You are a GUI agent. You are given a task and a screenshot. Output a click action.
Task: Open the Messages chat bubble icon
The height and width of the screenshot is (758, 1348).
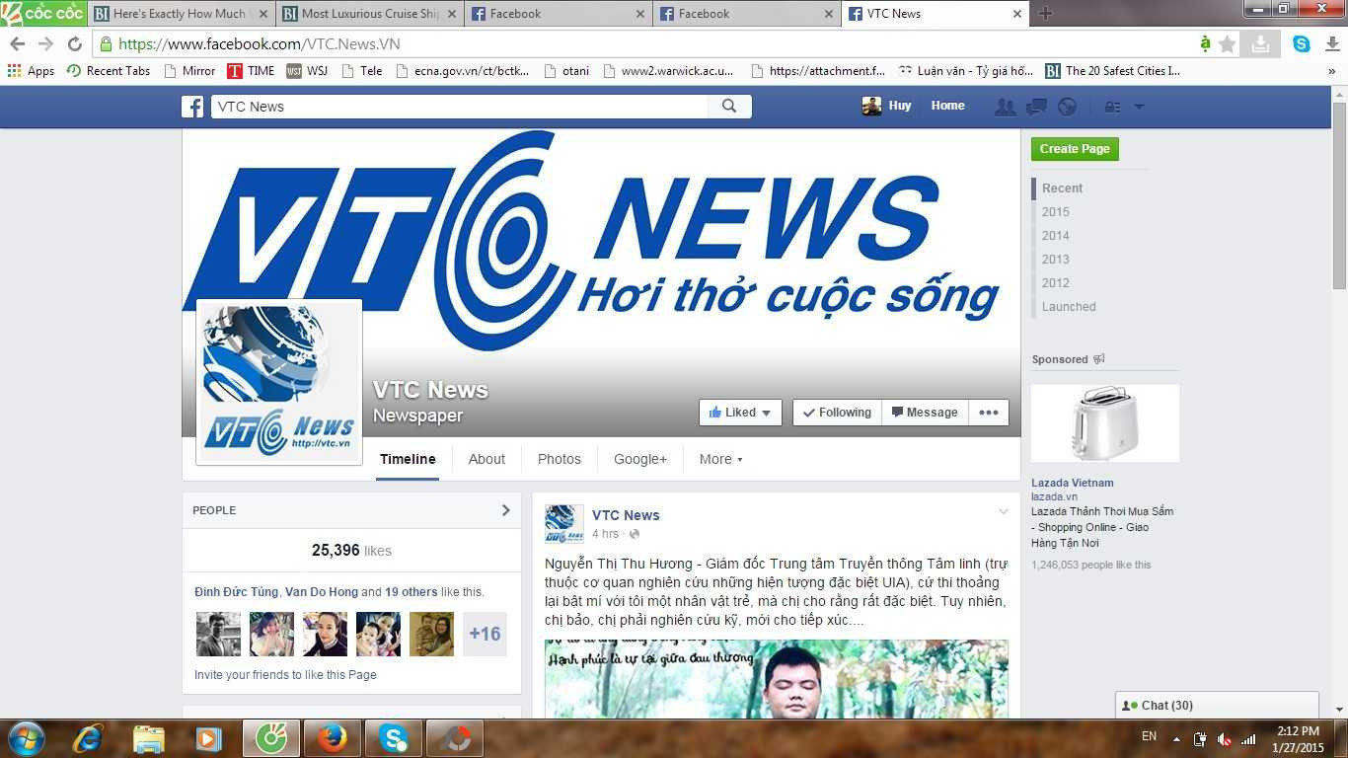pyautogui.click(x=1036, y=107)
